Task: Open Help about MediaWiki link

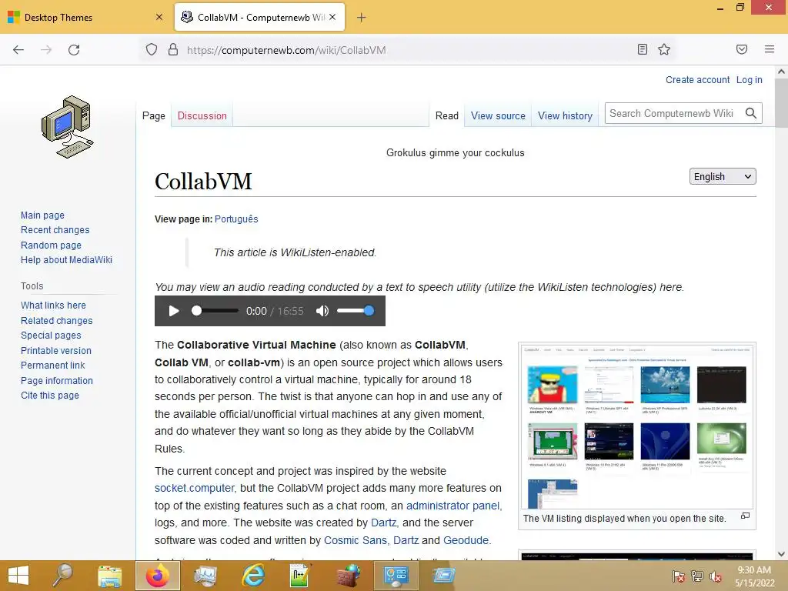Action: tap(66, 260)
